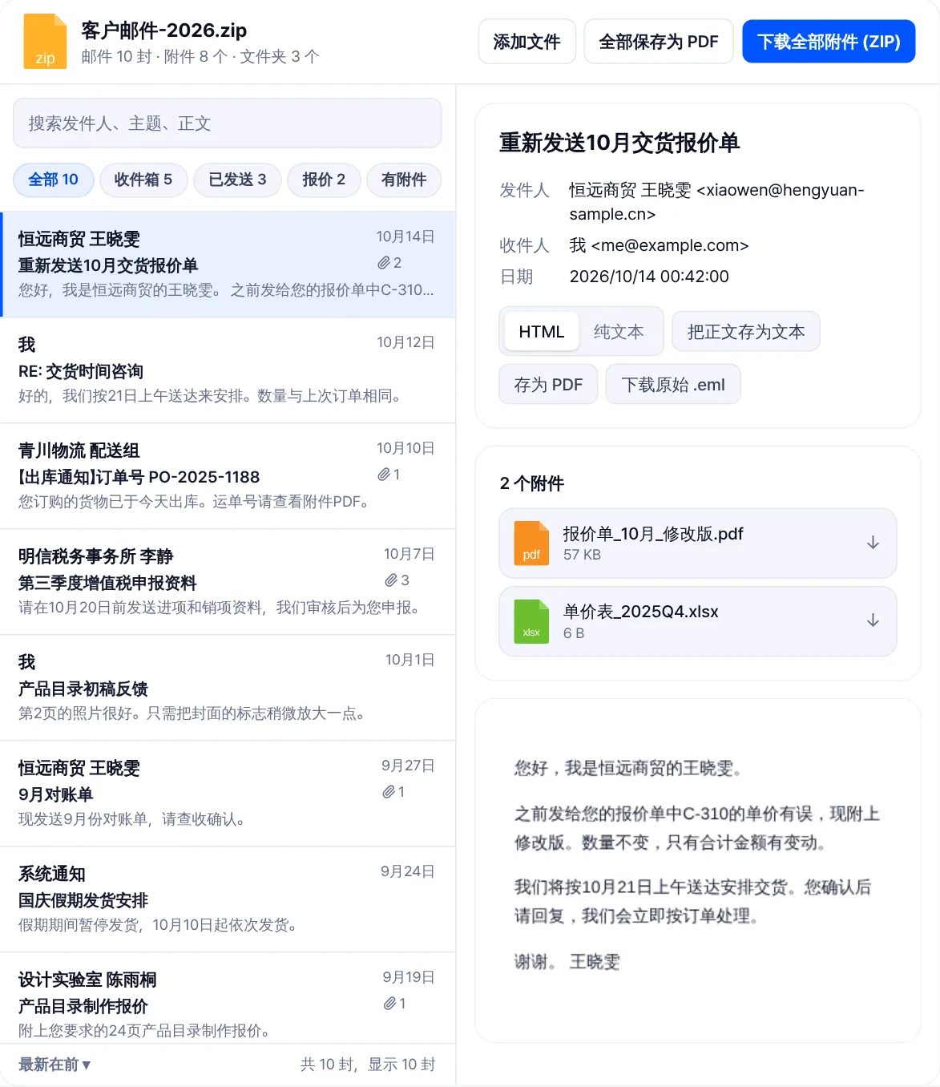The height and width of the screenshot is (1087, 940).
Task: Select the 已发送 3 filter tab
Action: 237,180
